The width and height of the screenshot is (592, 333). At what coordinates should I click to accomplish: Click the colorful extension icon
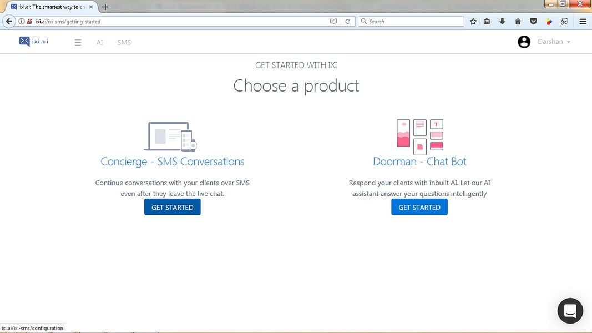click(x=549, y=22)
